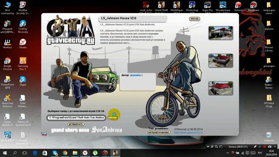Click the recorder bar camera screenshot icon
This screenshot has height=157, width=279.
[270, 147]
